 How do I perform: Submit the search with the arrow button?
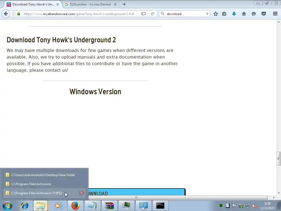tap(207, 14)
